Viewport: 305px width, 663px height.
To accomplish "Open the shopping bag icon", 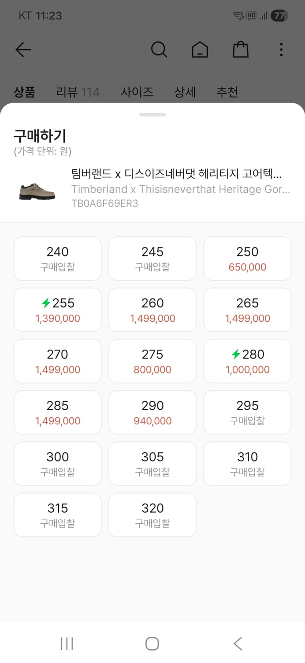I will pos(241,50).
